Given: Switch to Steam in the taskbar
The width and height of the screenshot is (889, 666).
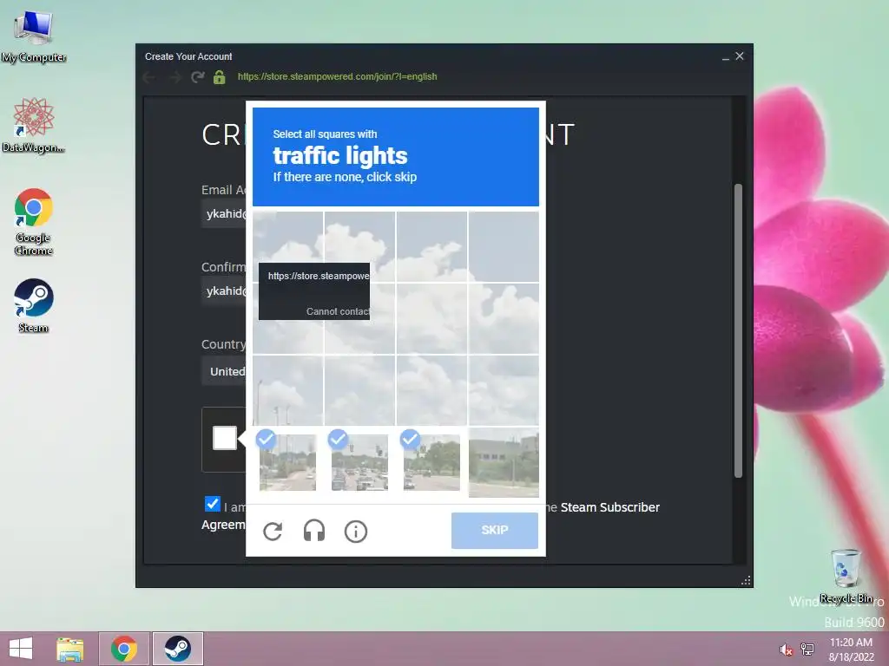Looking at the screenshot, I should click(177, 649).
